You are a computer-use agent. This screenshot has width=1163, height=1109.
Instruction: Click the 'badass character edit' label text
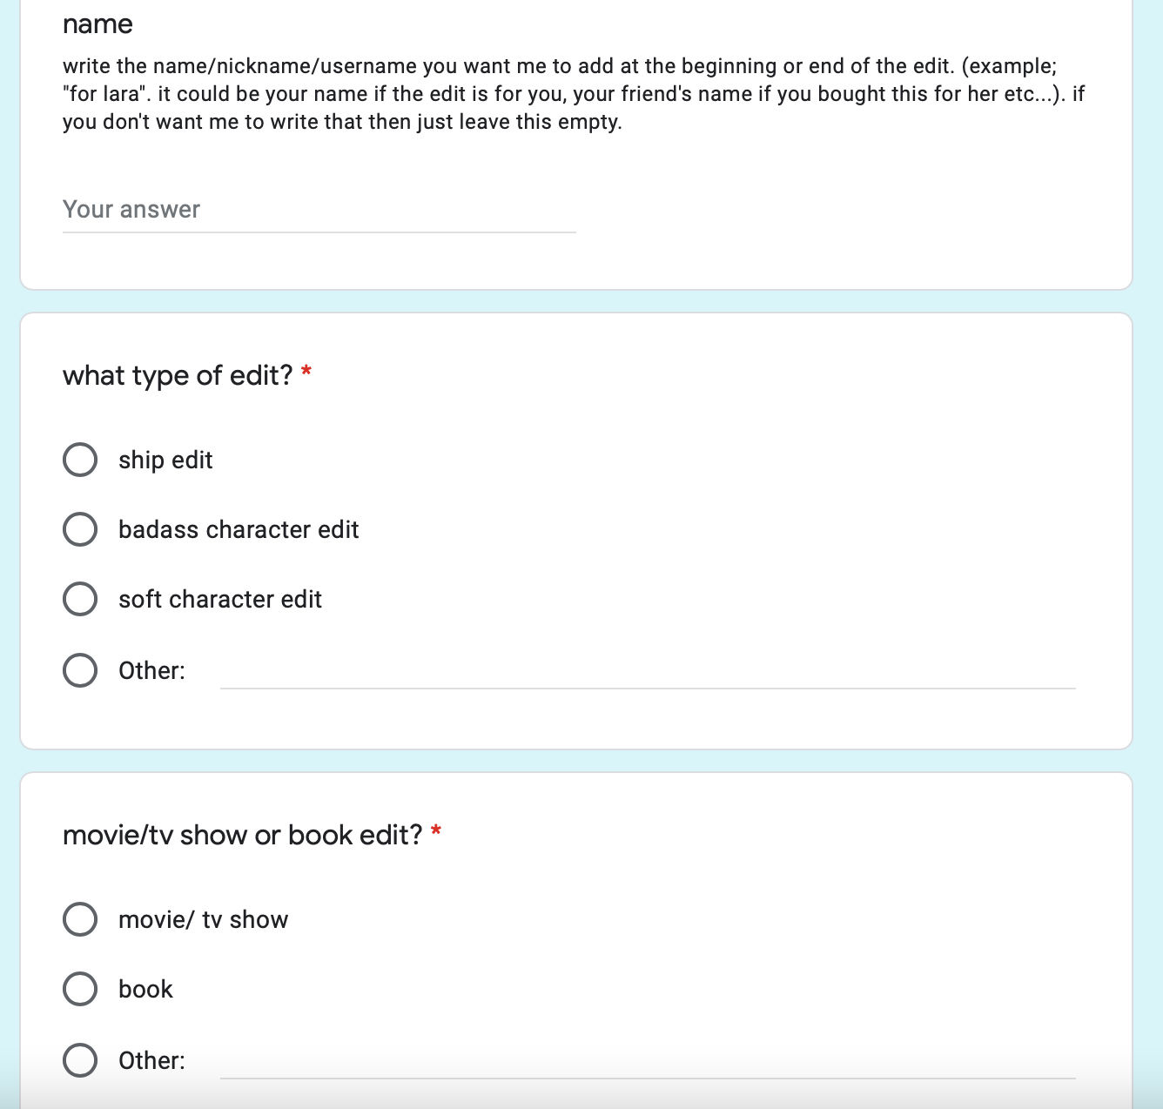239,529
